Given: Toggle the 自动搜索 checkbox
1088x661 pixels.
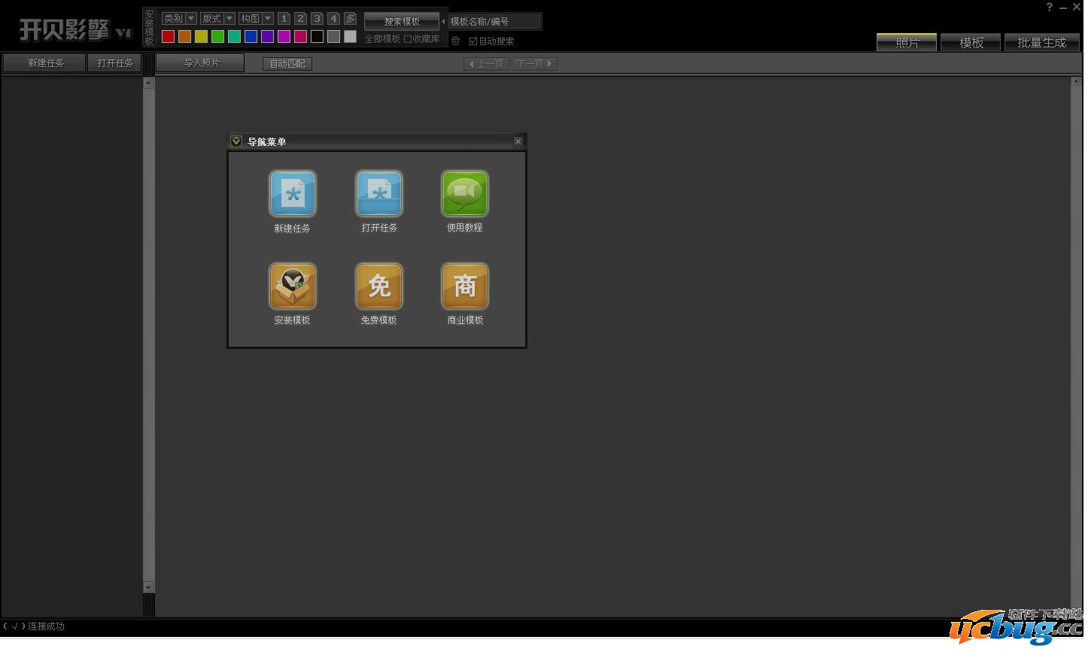Looking at the screenshot, I should [x=473, y=41].
